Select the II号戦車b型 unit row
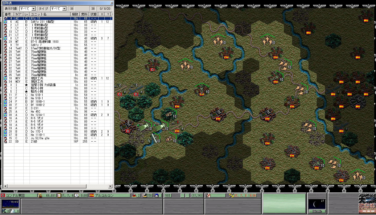The image size is (376, 215). pos(58,38)
